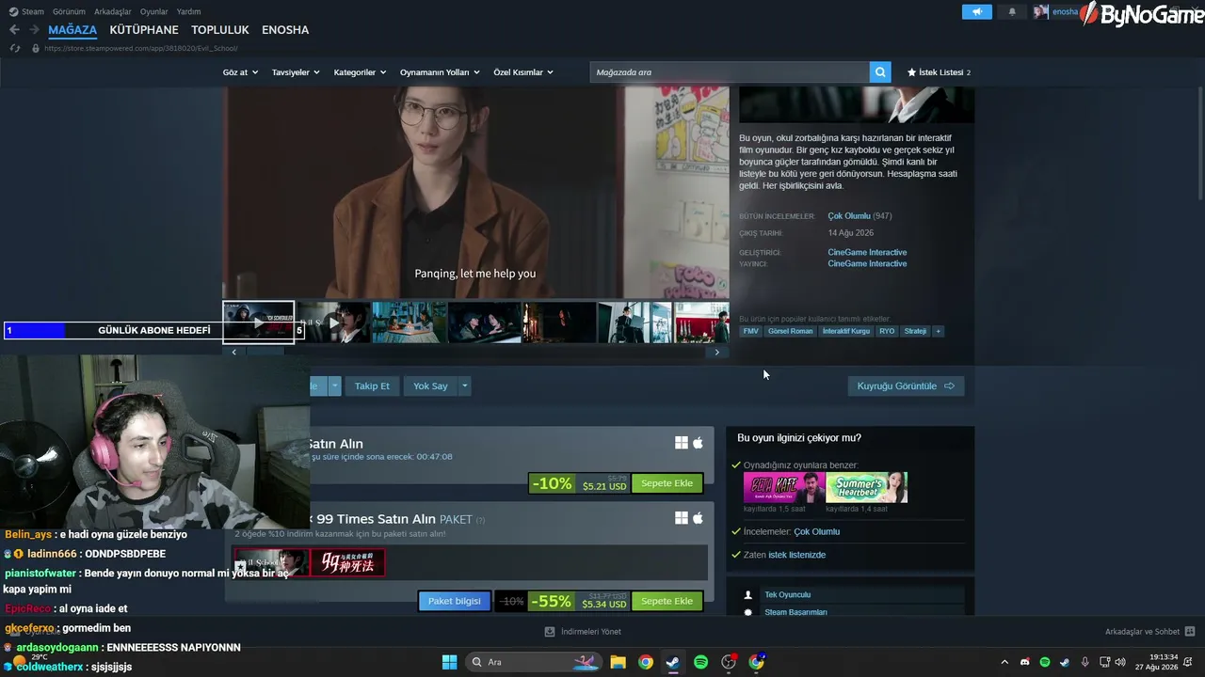Open the Windows Start menu
The height and width of the screenshot is (677, 1205).
(450, 662)
